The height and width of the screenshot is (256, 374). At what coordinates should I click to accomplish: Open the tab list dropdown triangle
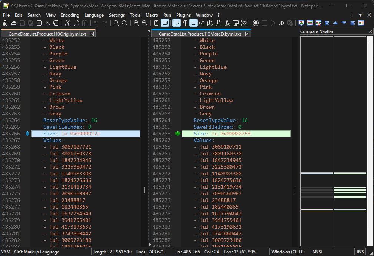point(360,15)
